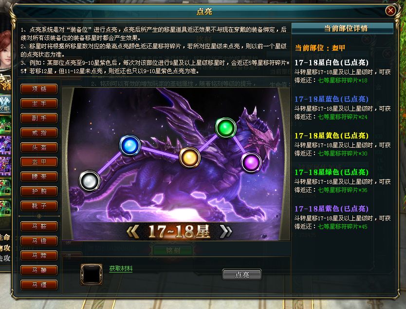This screenshot has width=406, height=309.
Task: Click the yellow orb on the dragon constellation
Action: (x=190, y=157)
